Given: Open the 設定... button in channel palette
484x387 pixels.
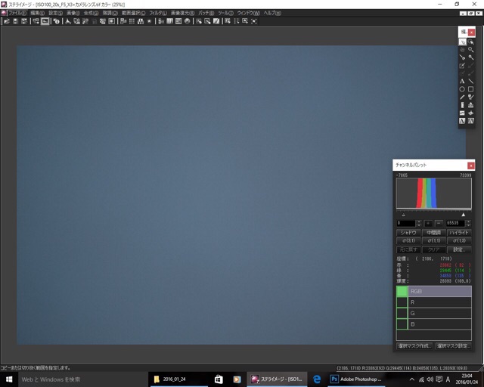Looking at the screenshot, I should click(x=459, y=249).
